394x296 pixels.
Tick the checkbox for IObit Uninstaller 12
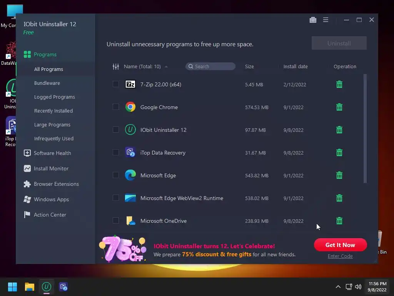(116, 129)
